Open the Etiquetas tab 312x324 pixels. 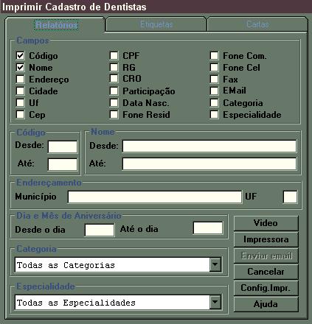(x=156, y=24)
